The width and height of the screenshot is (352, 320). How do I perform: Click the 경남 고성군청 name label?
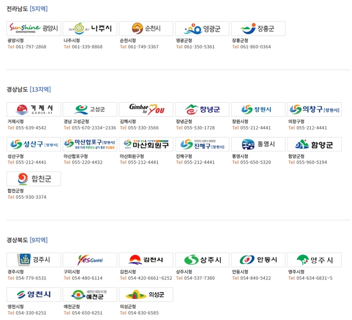[x=76, y=121]
